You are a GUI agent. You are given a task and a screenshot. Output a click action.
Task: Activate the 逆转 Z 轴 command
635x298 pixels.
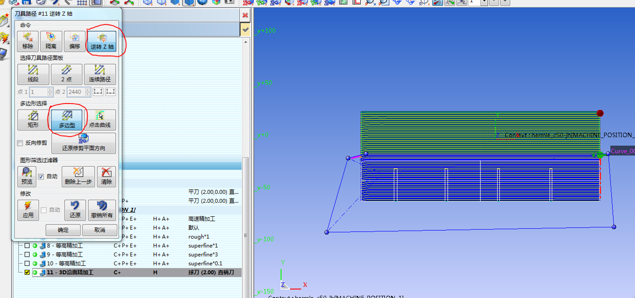[102, 41]
